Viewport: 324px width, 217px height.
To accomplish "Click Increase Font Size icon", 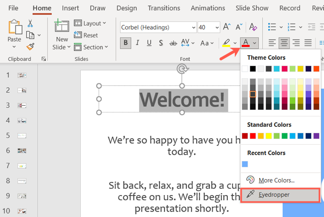I will 227,27.
